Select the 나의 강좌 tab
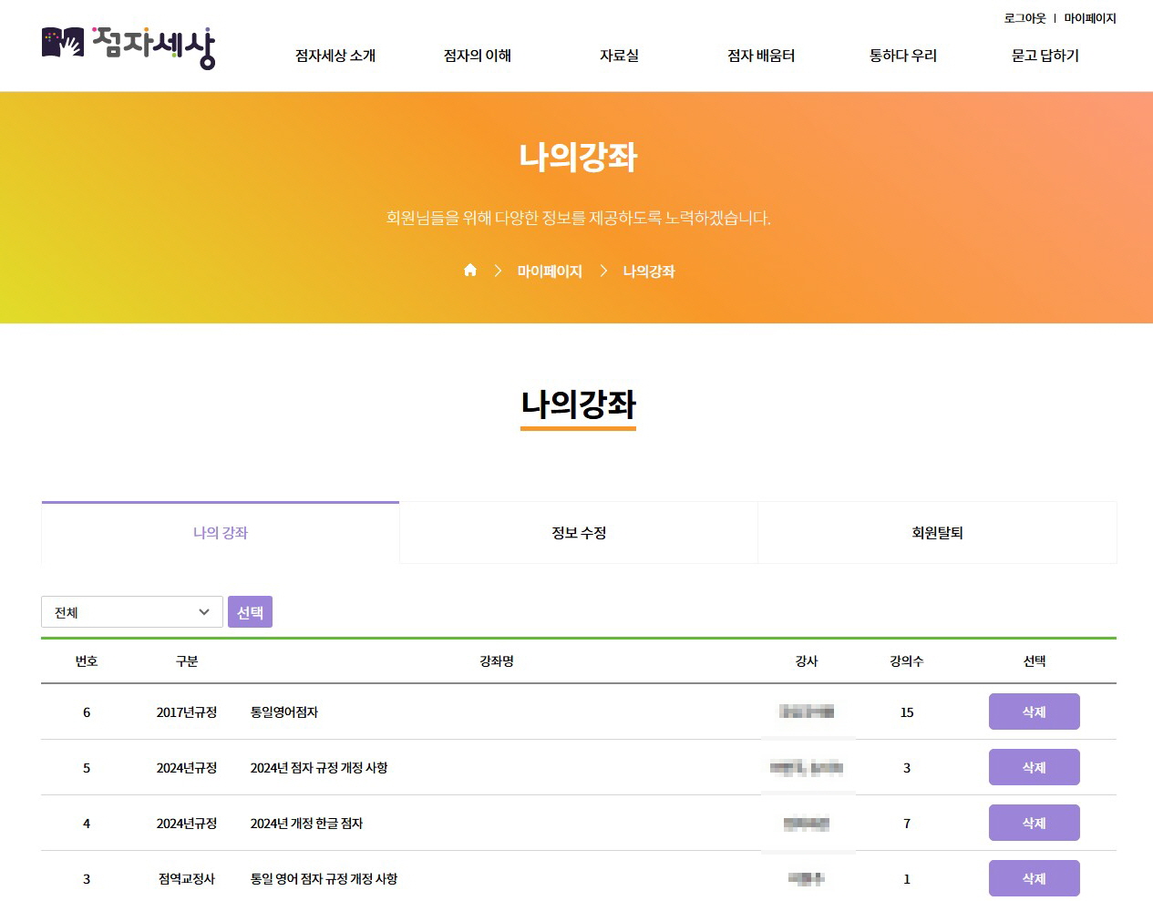The height and width of the screenshot is (901, 1153). pyautogui.click(x=219, y=533)
